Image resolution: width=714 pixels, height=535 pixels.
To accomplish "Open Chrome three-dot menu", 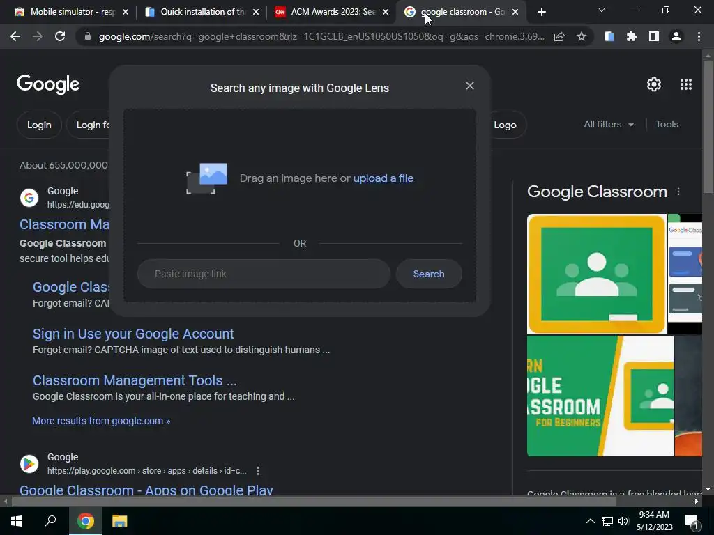I will click(x=699, y=36).
